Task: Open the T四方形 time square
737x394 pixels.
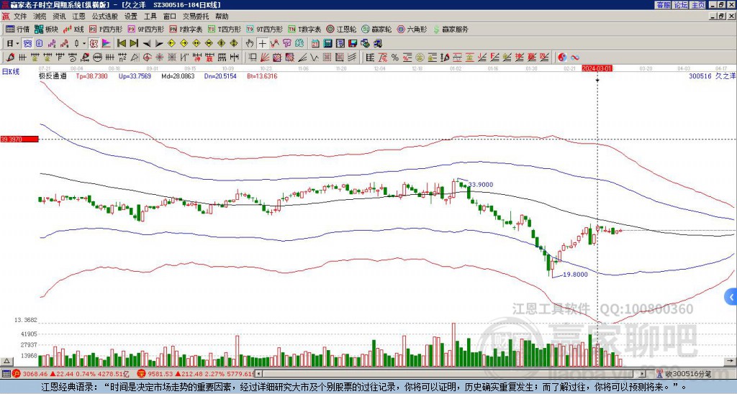Action: coord(225,29)
